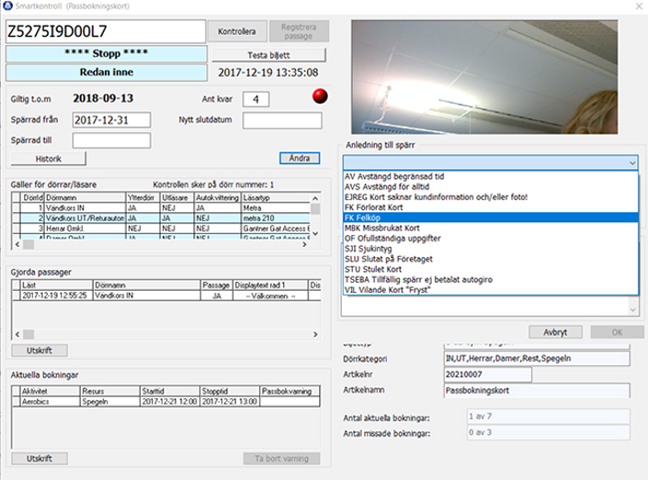
Task: Click right arrow of doors table horizontal scrollbar
Action: [x=304, y=244]
